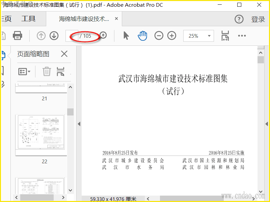Switch to the 主页 home tab
Viewport: 270px width, 202px height.
tap(6, 19)
